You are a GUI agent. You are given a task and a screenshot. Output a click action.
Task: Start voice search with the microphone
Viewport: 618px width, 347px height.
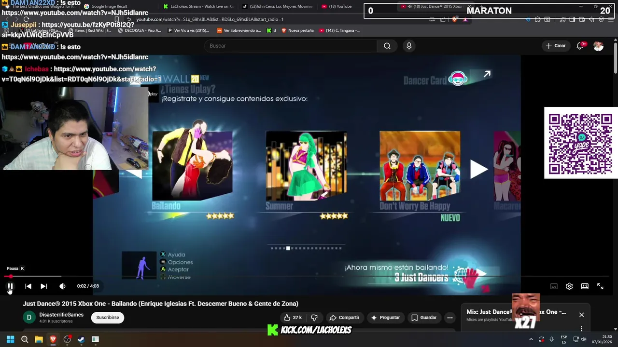click(x=409, y=46)
